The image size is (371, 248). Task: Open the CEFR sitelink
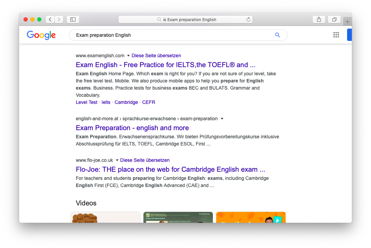149,102
